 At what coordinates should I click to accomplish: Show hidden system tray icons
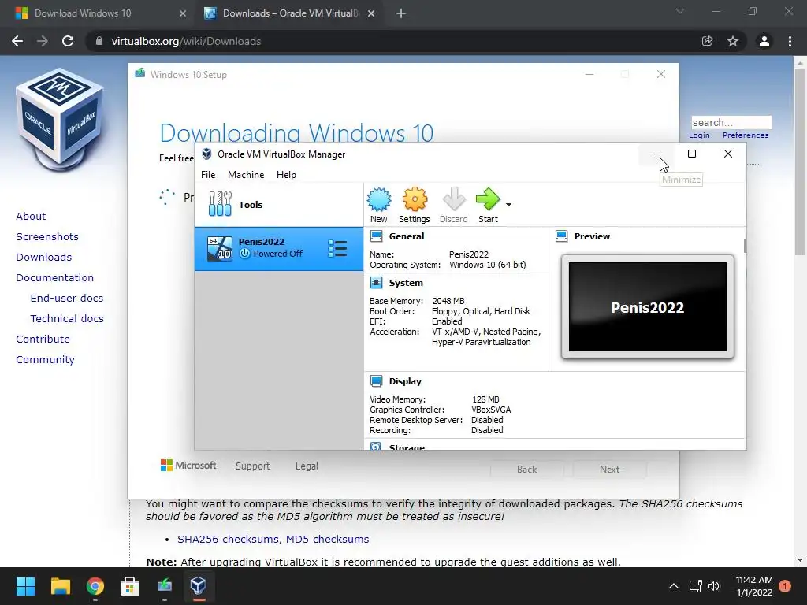pos(673,586)
